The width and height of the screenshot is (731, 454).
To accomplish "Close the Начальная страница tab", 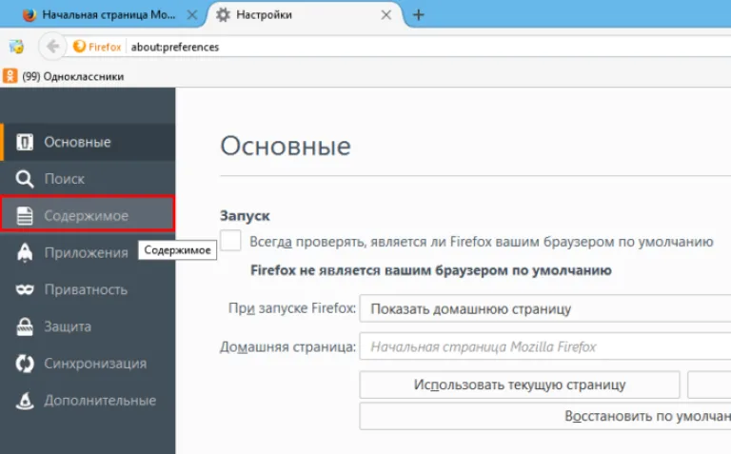I will coord(191,15).
